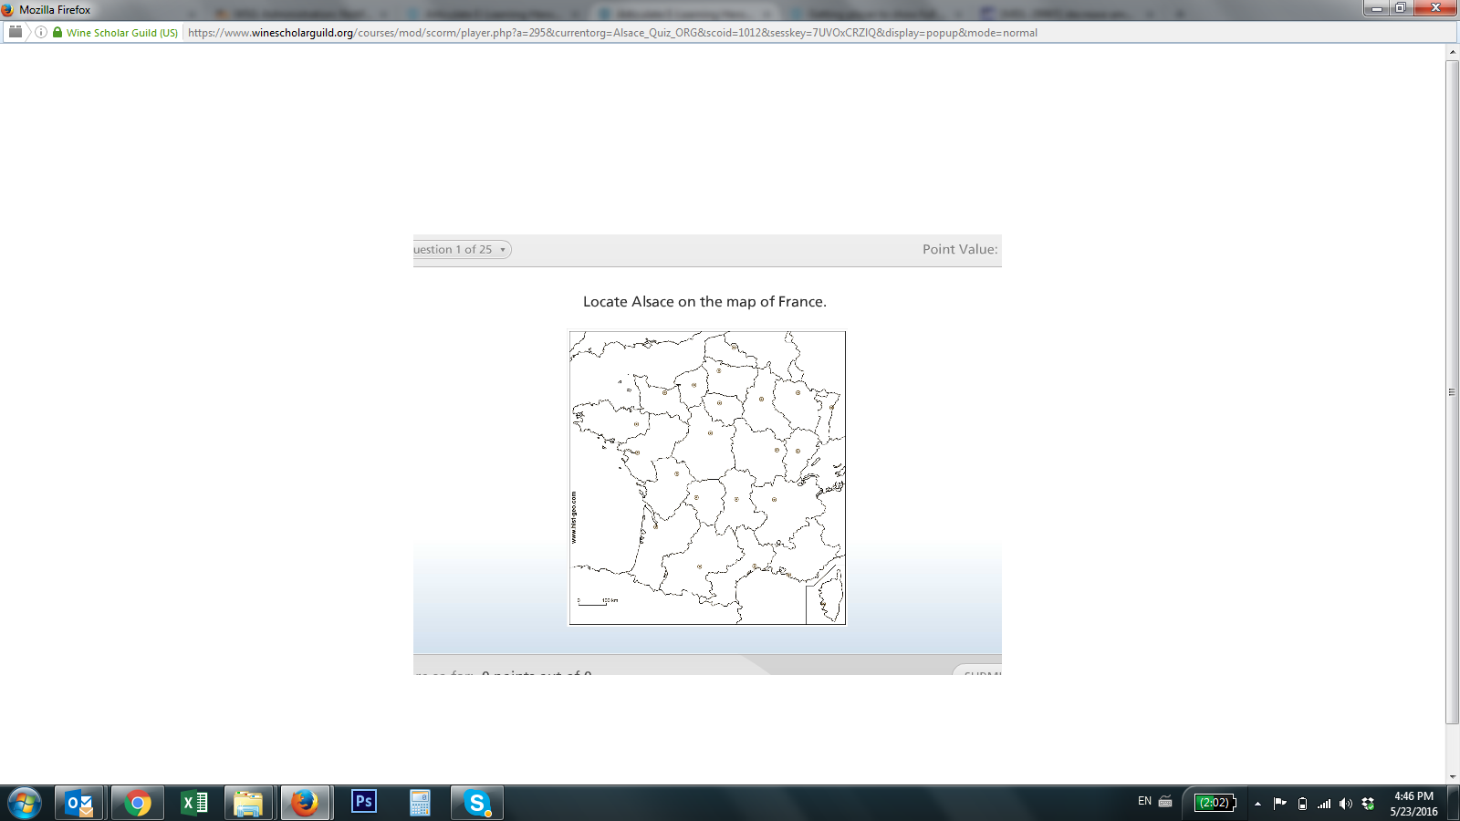Click the Corsica inset on the map
The image size is (1460, 821).
point(826,596)
